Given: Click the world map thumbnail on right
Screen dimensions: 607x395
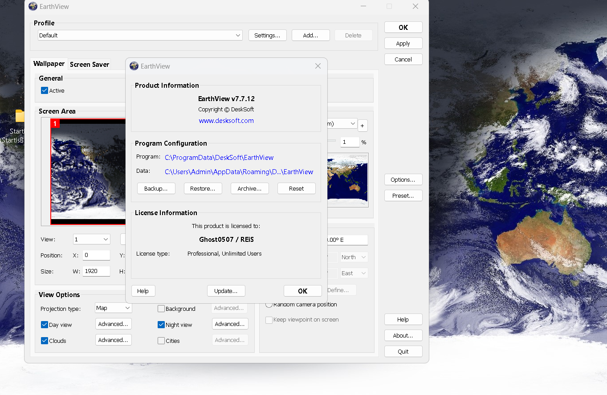Looking at the screenshot, I should pyautogui.click(x=348, y=180).
